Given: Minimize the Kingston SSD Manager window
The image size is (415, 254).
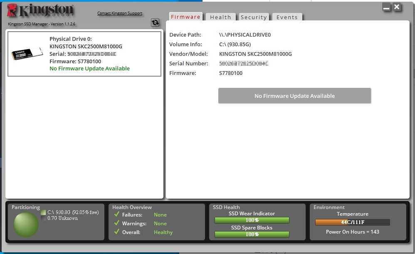Looking at the screenshot, I should coord(386,7).
